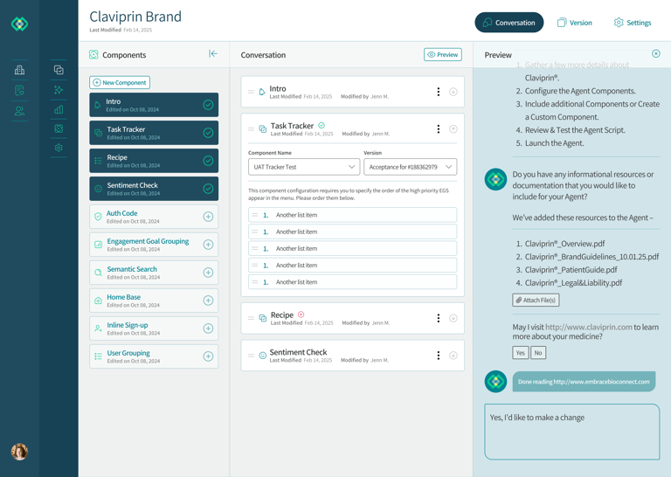Open the sparkle icon in second sidebar
The image size is (671, 477).
[59, 90]
